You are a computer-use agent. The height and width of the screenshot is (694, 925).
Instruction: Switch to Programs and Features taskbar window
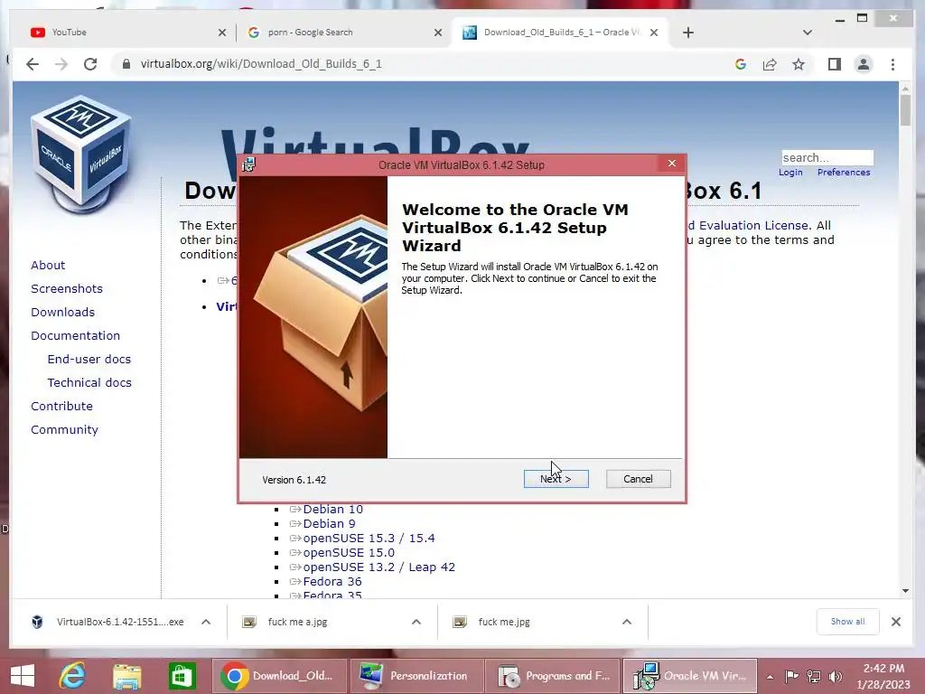tap(552, 676)
